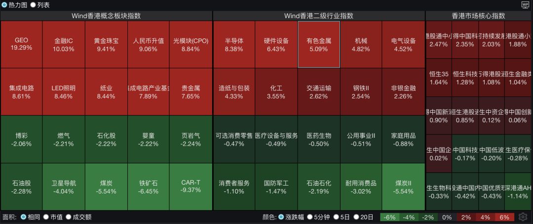
Task: Open the 非银金融 2.26% tile
Action: [x=404, y=92]
